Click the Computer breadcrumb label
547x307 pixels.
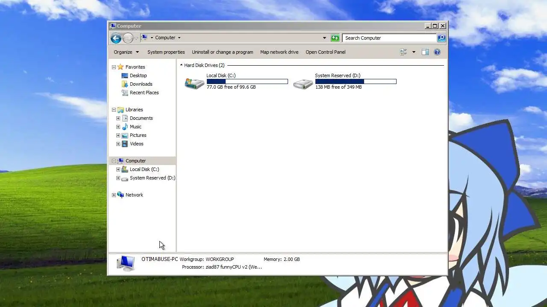(165, 38)
